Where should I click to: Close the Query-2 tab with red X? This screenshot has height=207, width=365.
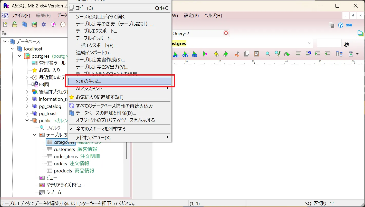tap(226, 33)
